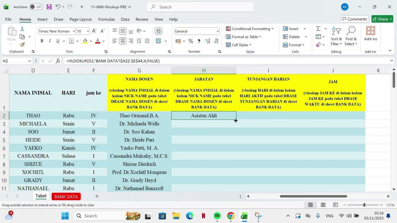Image resolution: width=397 pixels, height=223 pixels.
Task: Click the Fill Color bucket icon
Action: click(85, 41)
